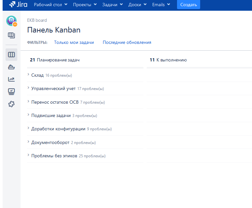Click the Создать button
This screenshot has height=208, width=252.
tap(188, 5)
